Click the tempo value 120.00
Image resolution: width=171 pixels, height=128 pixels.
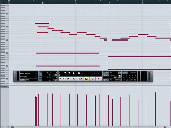pos(117,77)
